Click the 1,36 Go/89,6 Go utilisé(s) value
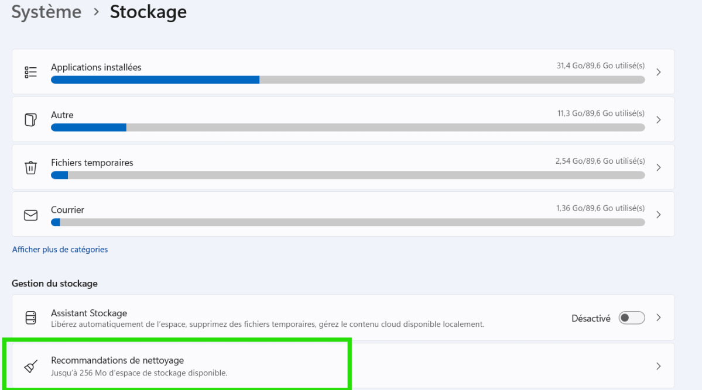 (600, 208)
